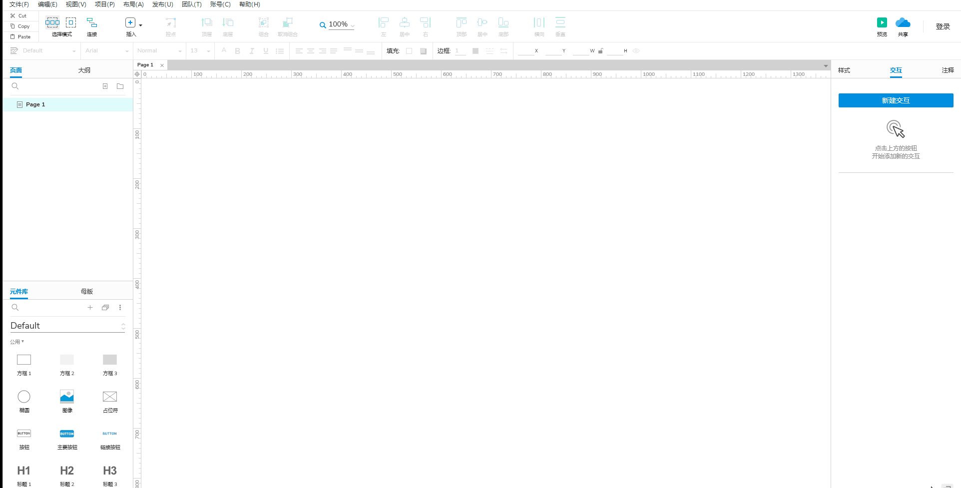961x488 pixels.
Task: Toggle the widget visibility eye icon
Action: tap(636, 51)
